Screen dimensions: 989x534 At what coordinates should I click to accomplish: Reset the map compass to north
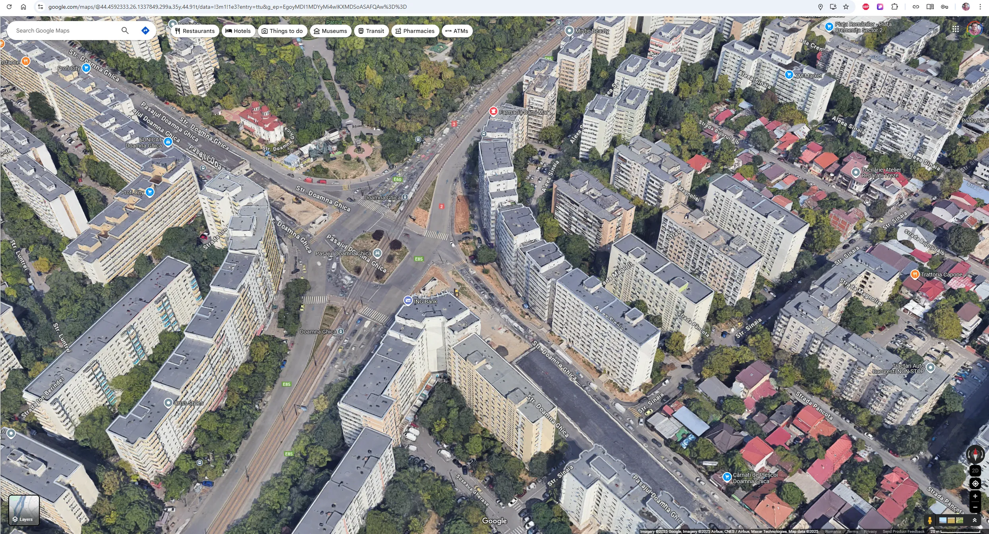(x=975, y=454)
